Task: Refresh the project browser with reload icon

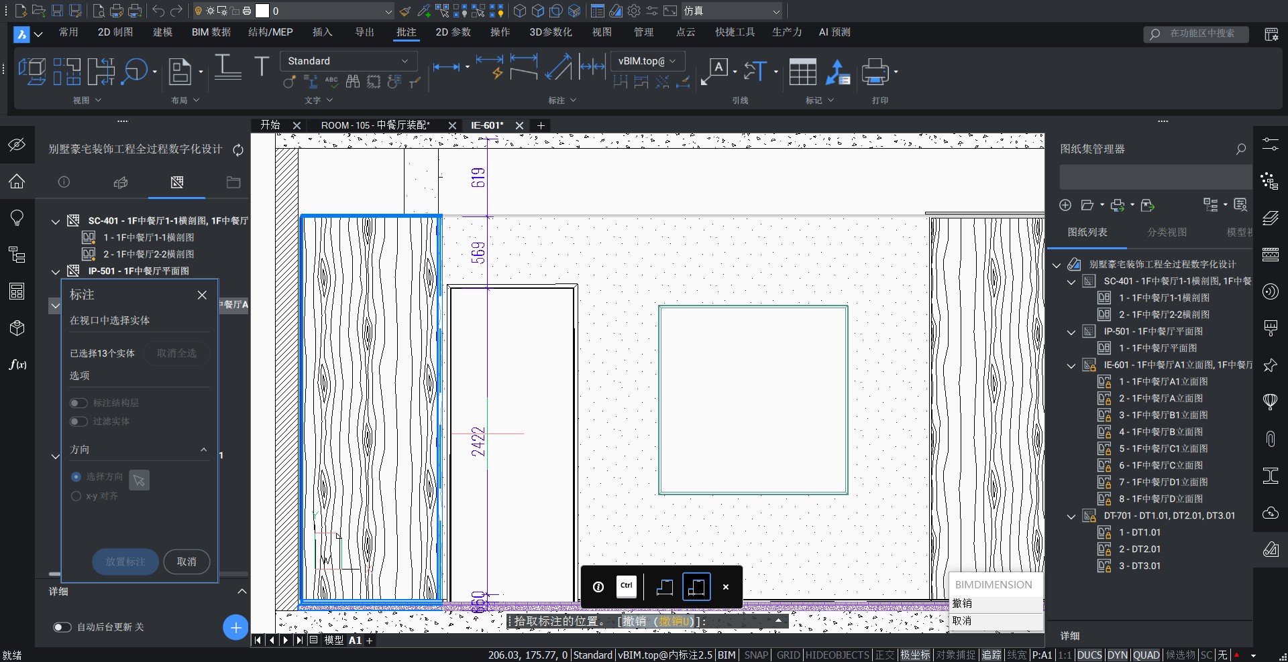Action: [238, 149]
